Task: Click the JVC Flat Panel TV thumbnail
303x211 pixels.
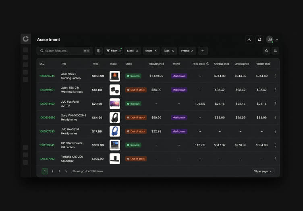Action: (115, 103)
